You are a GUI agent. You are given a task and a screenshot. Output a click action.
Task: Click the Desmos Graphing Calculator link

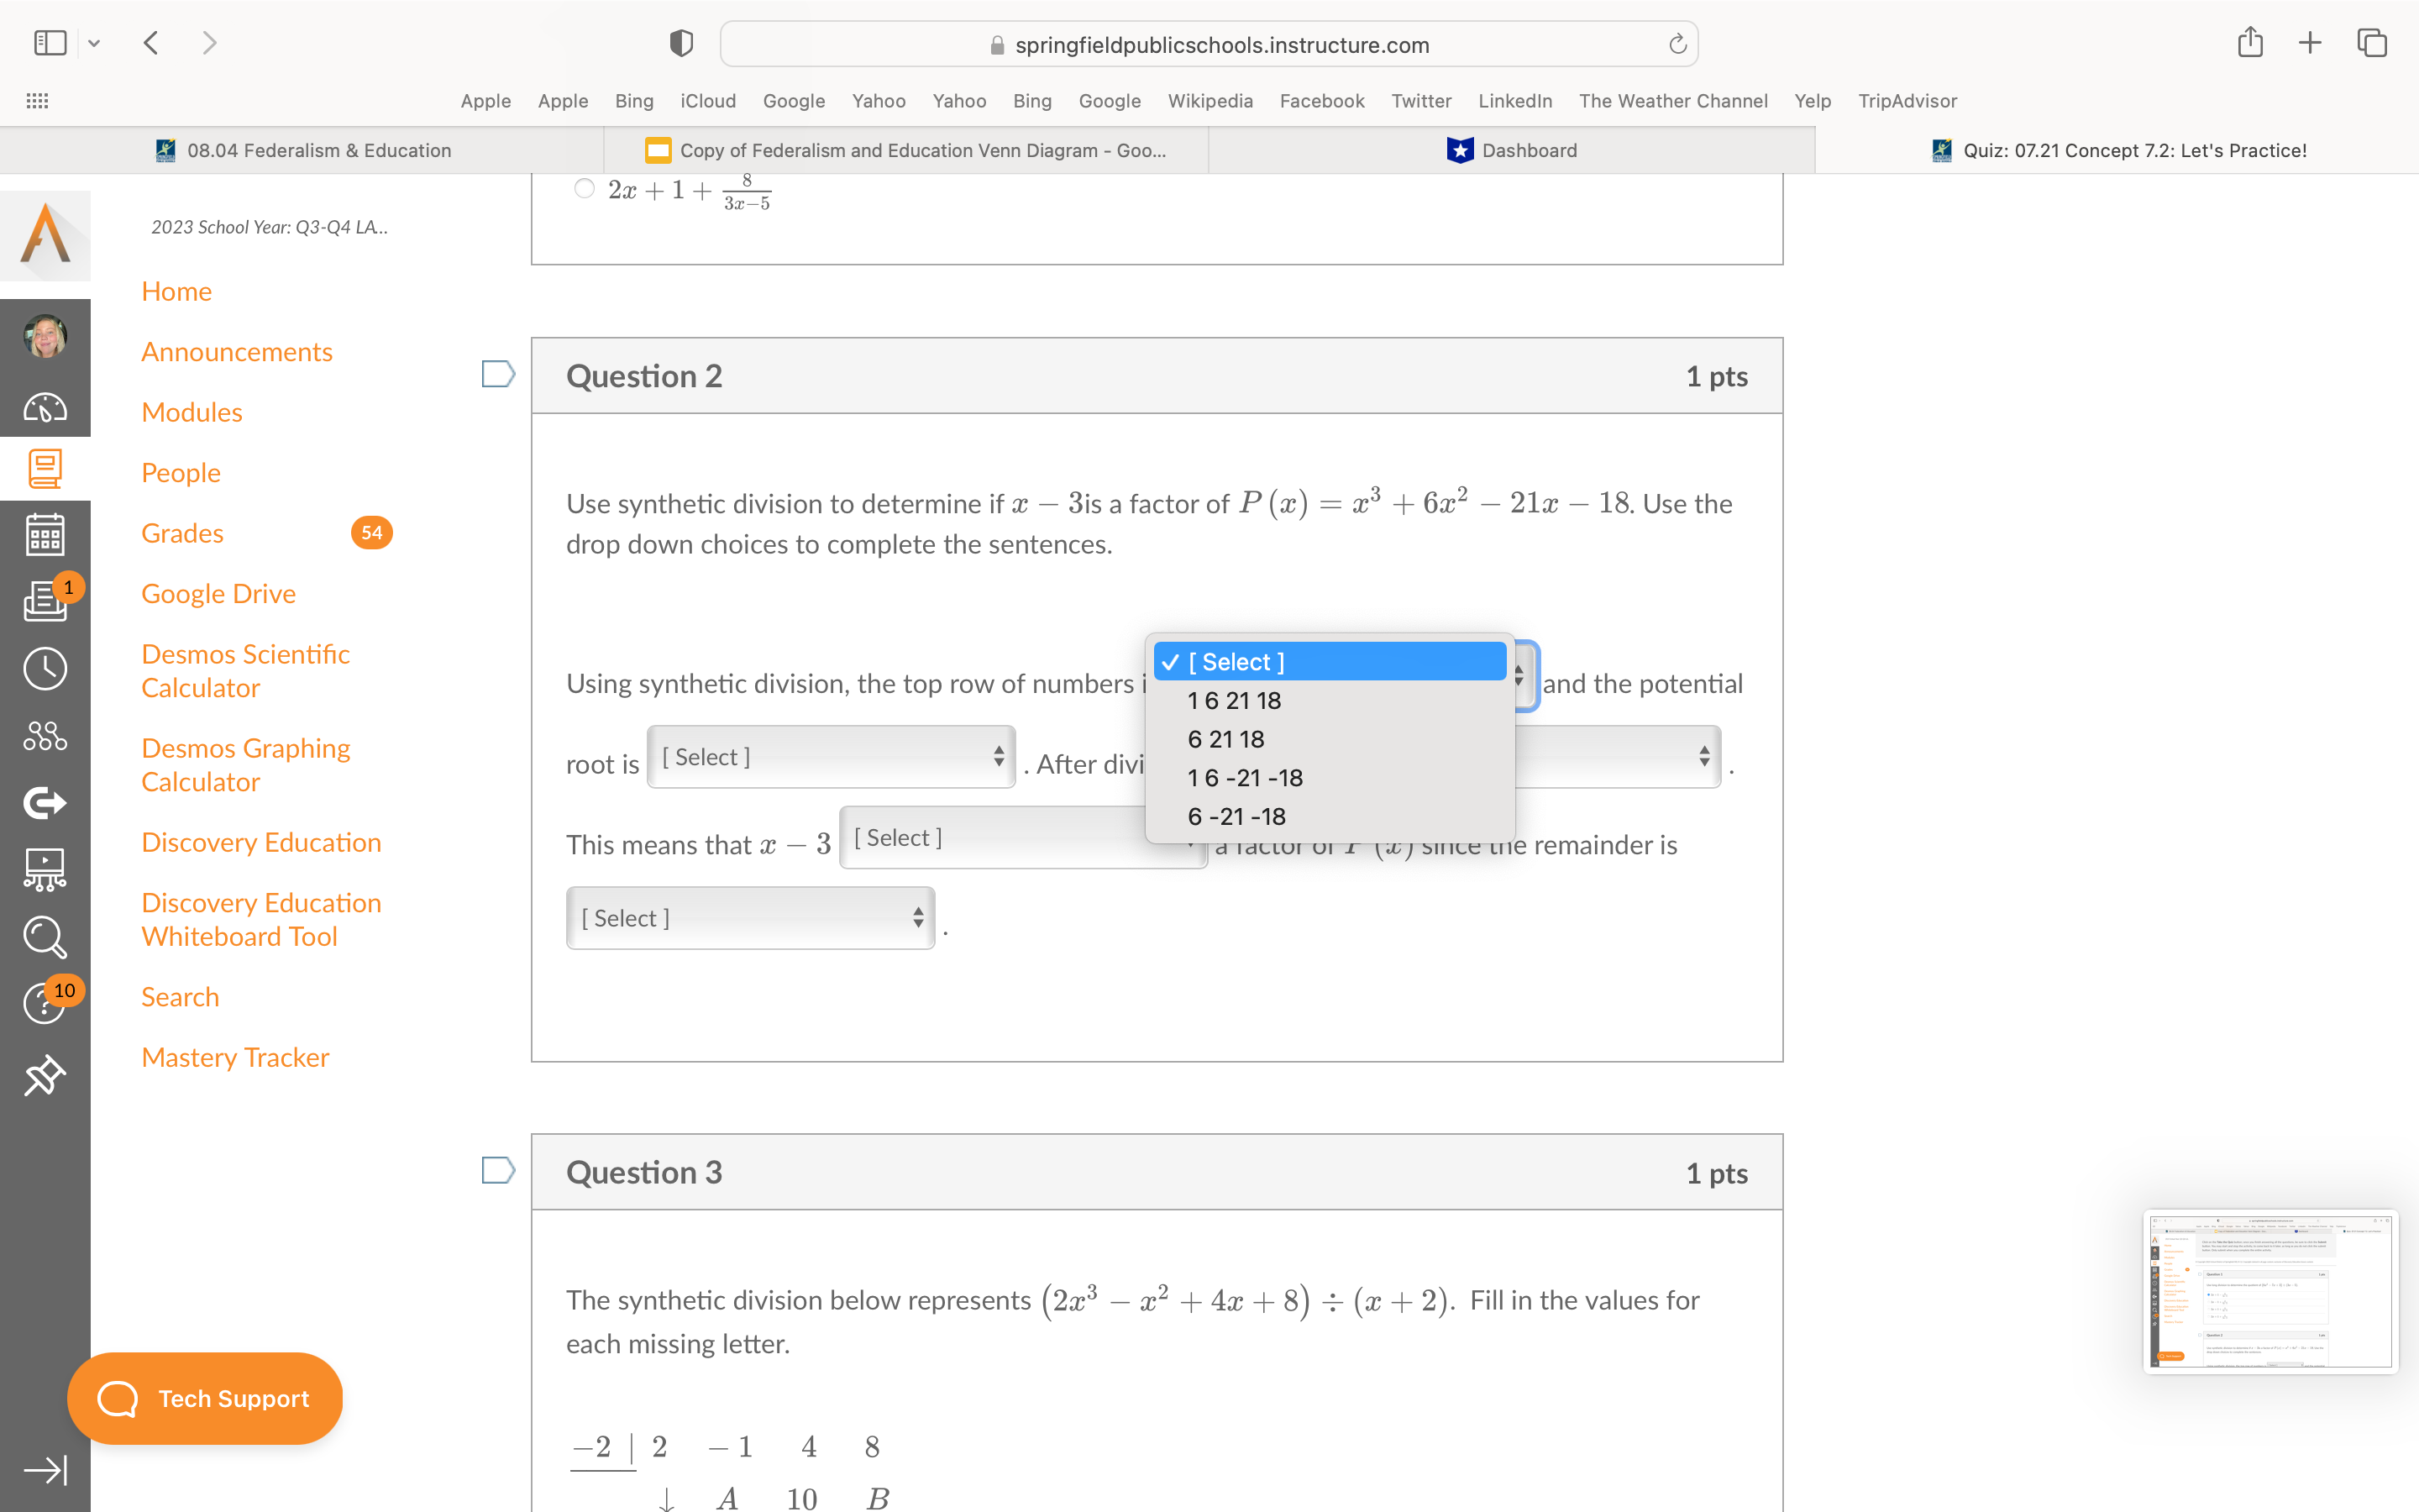click(244, 763)
